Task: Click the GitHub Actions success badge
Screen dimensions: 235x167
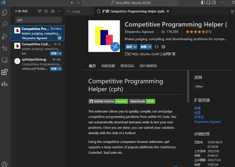Action: pyautogui.click(x=108, y=101)
